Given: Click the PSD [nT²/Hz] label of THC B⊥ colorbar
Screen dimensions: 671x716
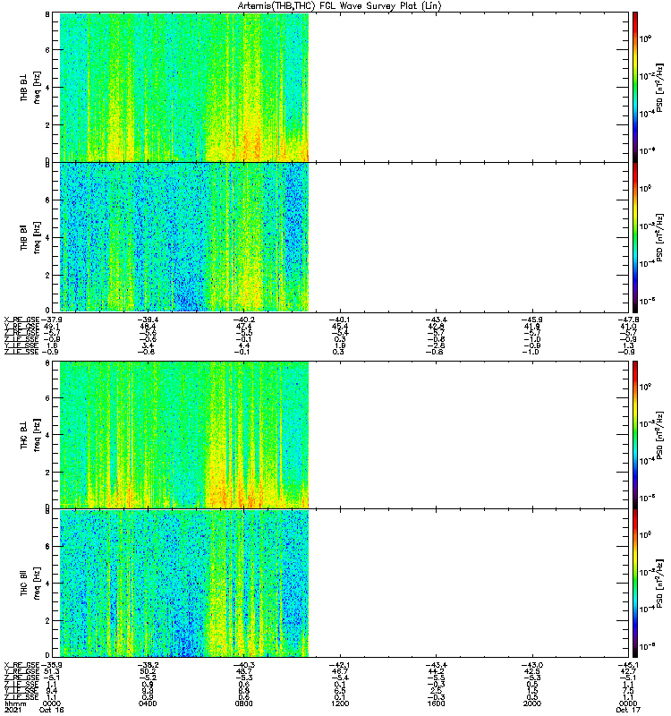Looking at the screenshot, I should pyautogui.click(x=660, y=435).
